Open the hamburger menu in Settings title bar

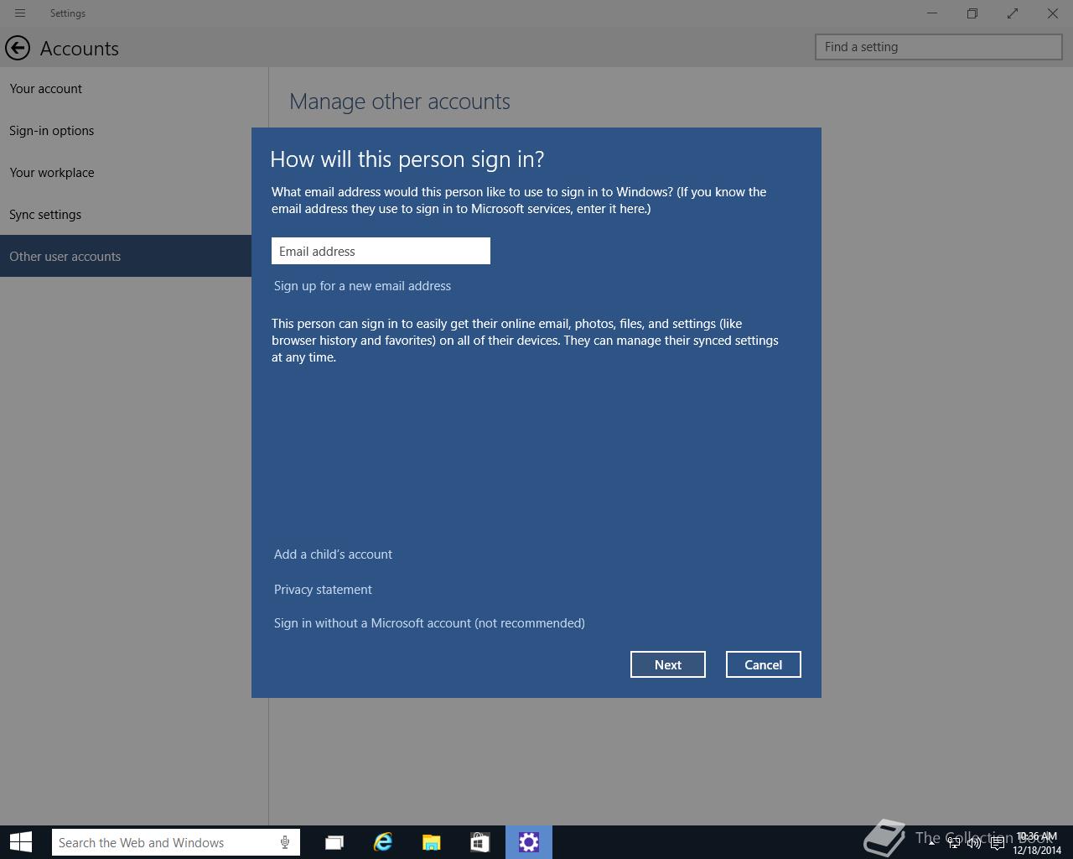[x=20, y=13]
